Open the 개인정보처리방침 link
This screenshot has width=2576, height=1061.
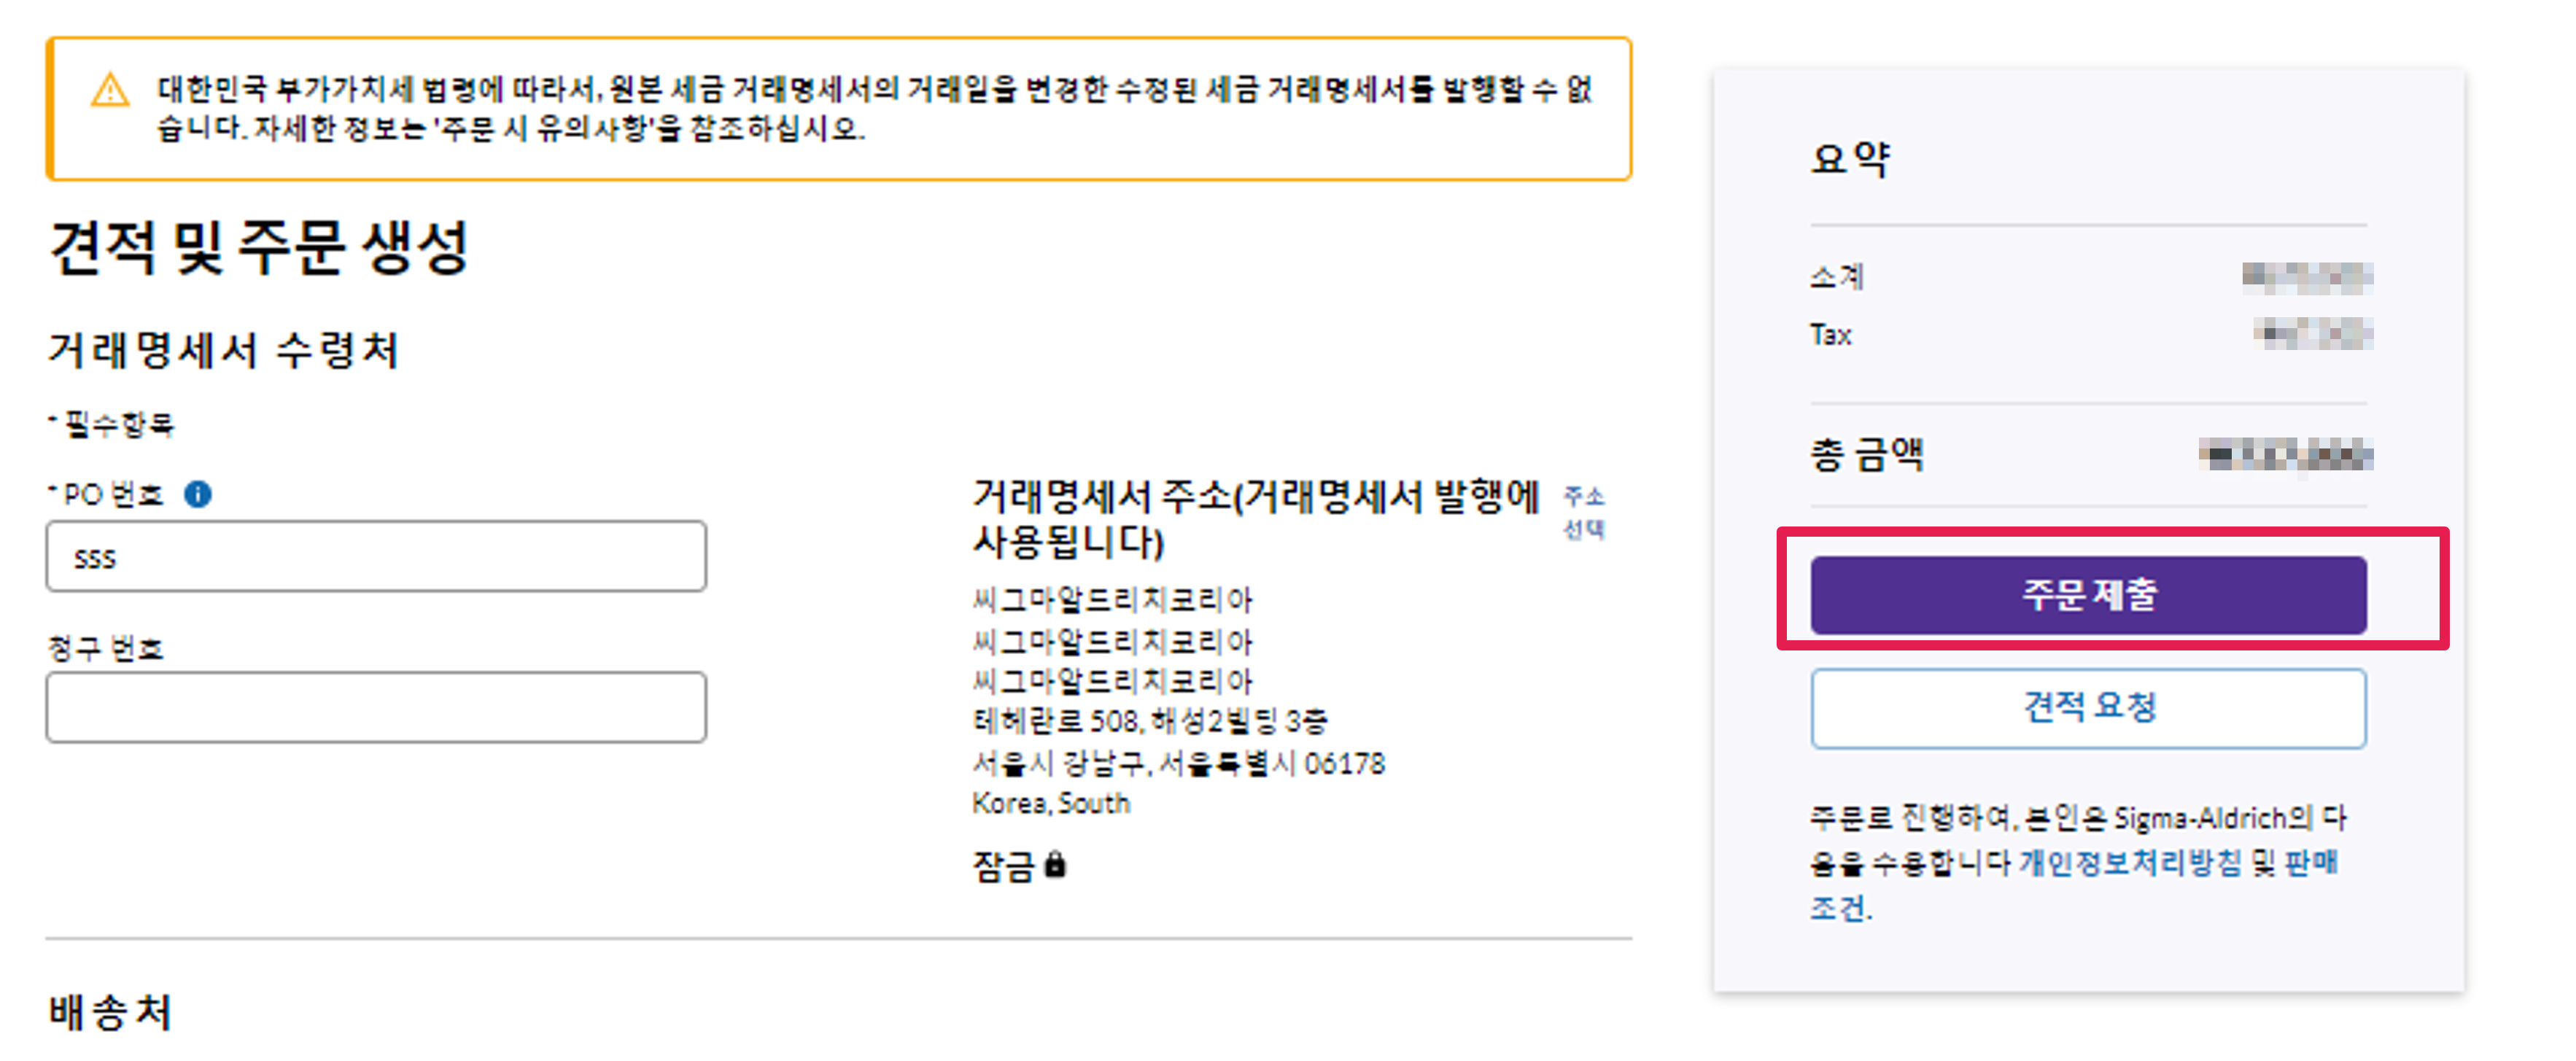[2129, 862]
